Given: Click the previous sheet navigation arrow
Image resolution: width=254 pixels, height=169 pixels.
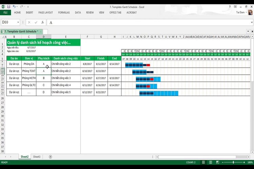Looking at the screenshot, I should [5, 157].
